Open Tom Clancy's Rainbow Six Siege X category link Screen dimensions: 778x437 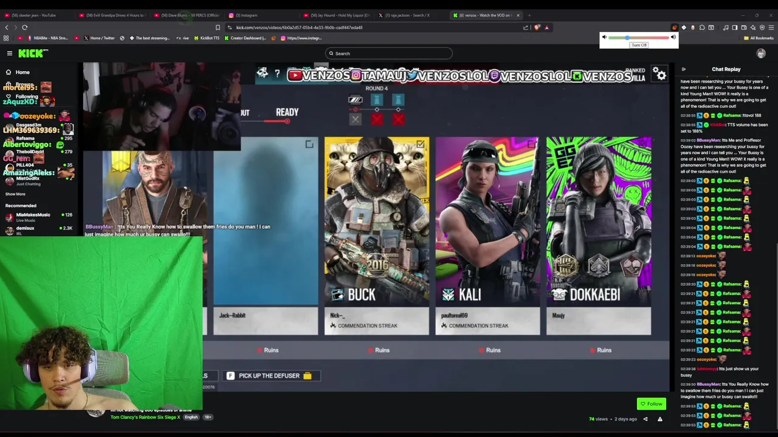point(145,418)
